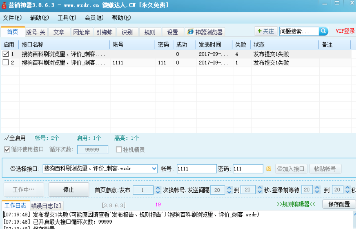Click the 保存配置 button
Viewport: 356px width, 229px height.
tap(338, 204)
